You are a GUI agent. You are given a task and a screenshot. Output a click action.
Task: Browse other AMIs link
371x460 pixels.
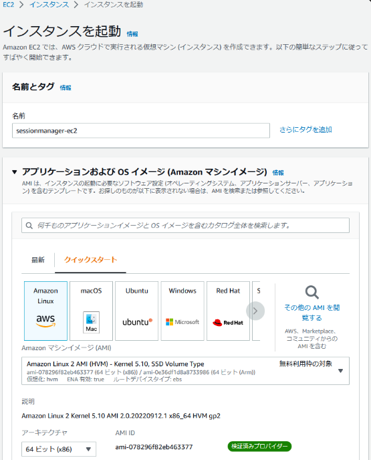[312, 313]
